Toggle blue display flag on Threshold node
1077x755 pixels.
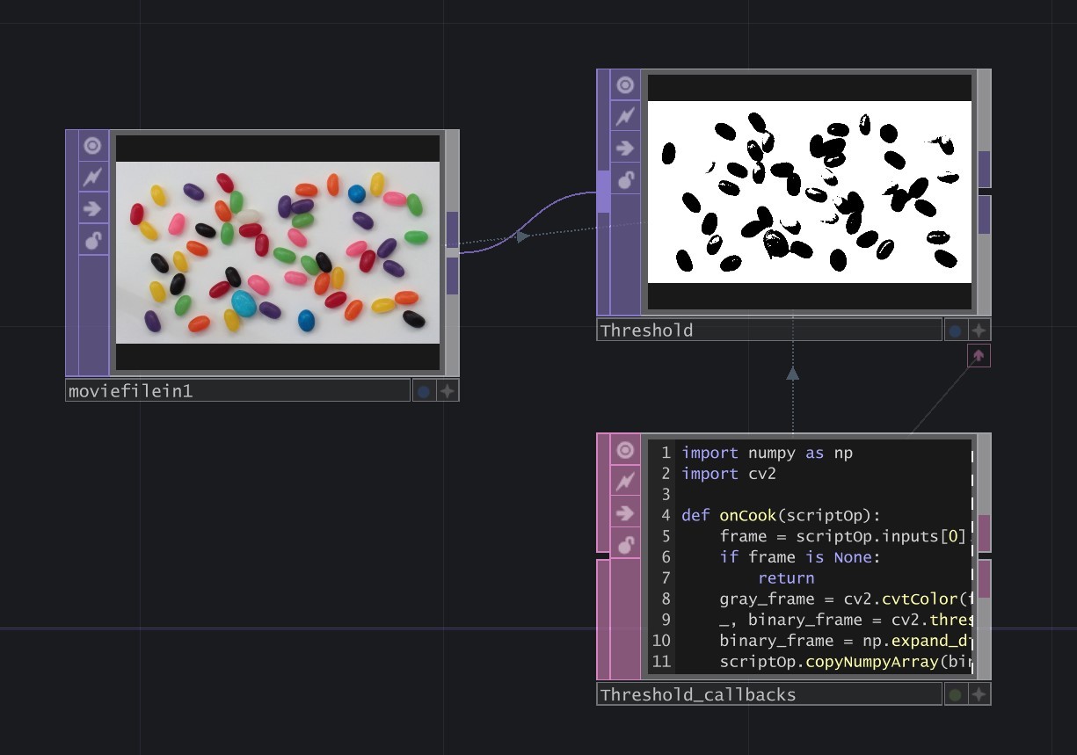(x=955, y=330)
